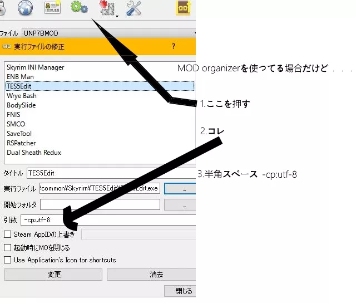The width and height of the screenshot is (356, 303).
Task: Select Dual Sheath Redux in the list
Action: (100, 153)
